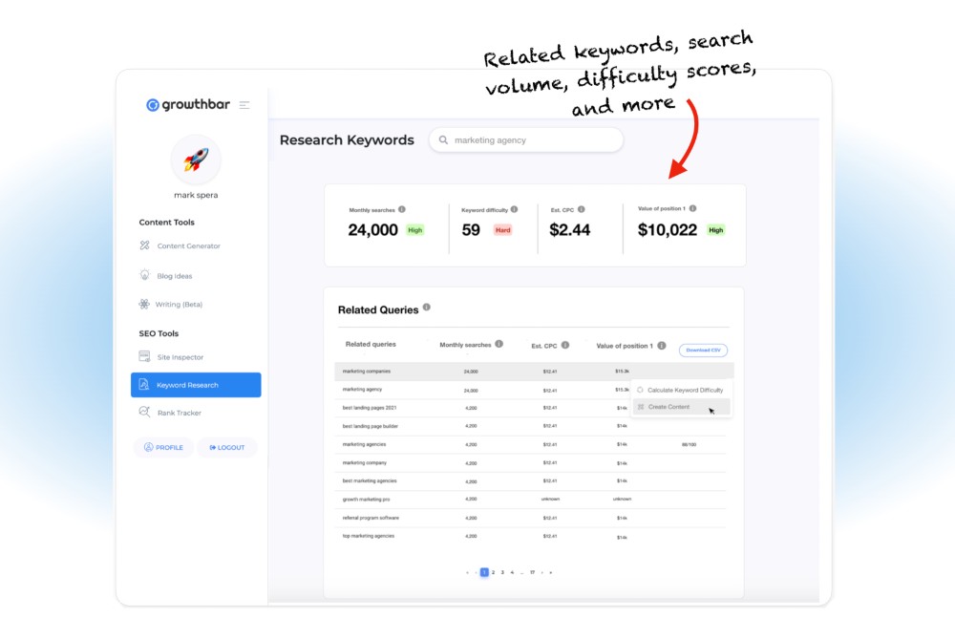Open the Blog Ideas tool
The height and width of the screenshot is (639, 955).
pyautogui.click(x=177, y=275)
